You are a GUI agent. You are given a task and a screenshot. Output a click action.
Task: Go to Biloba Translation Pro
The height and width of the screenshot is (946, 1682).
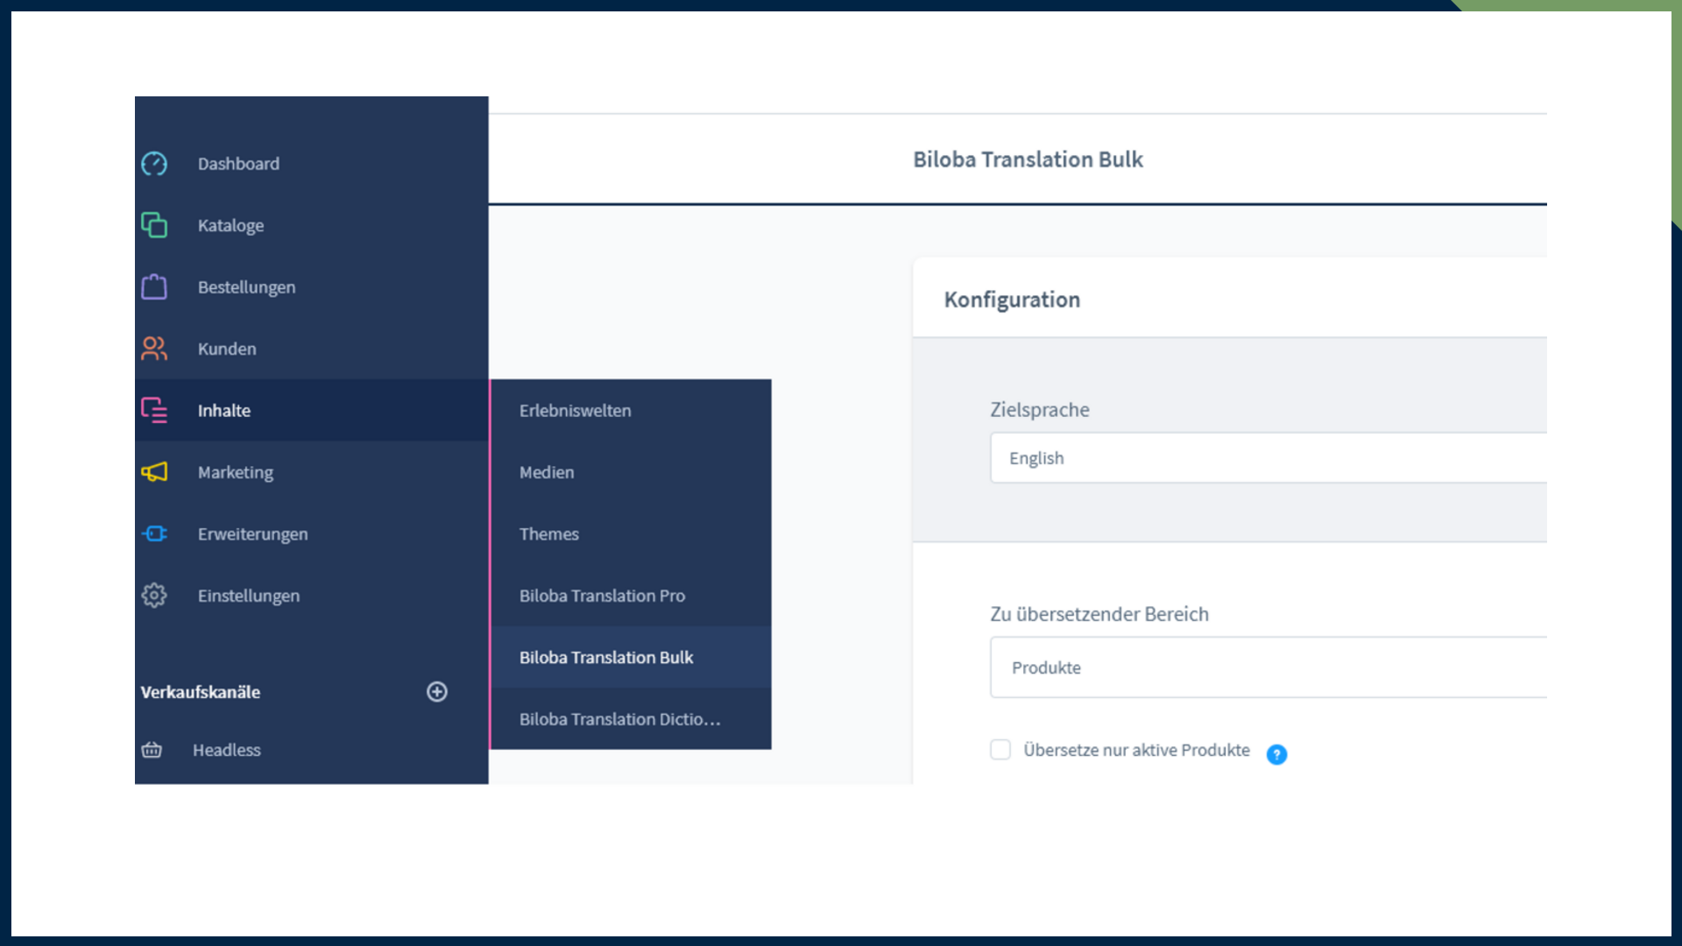(602, 596)
